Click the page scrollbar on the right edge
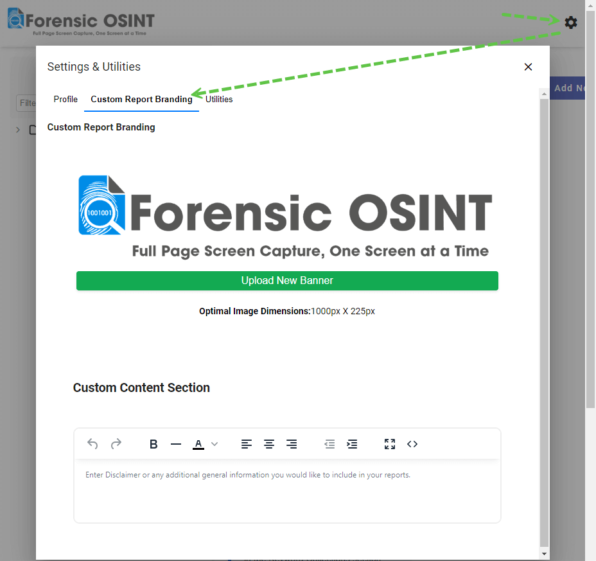Image resolution: width=596 pixels, height=561 pixels. pos(590,209)
